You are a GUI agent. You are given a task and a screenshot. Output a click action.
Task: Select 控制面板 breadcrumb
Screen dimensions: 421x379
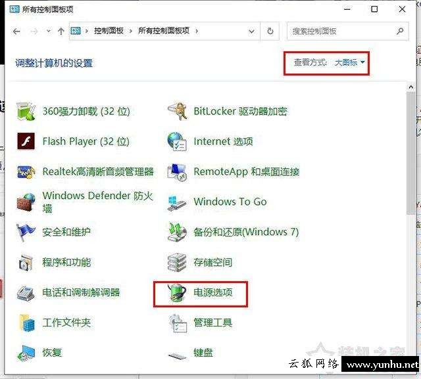(109, 31)
